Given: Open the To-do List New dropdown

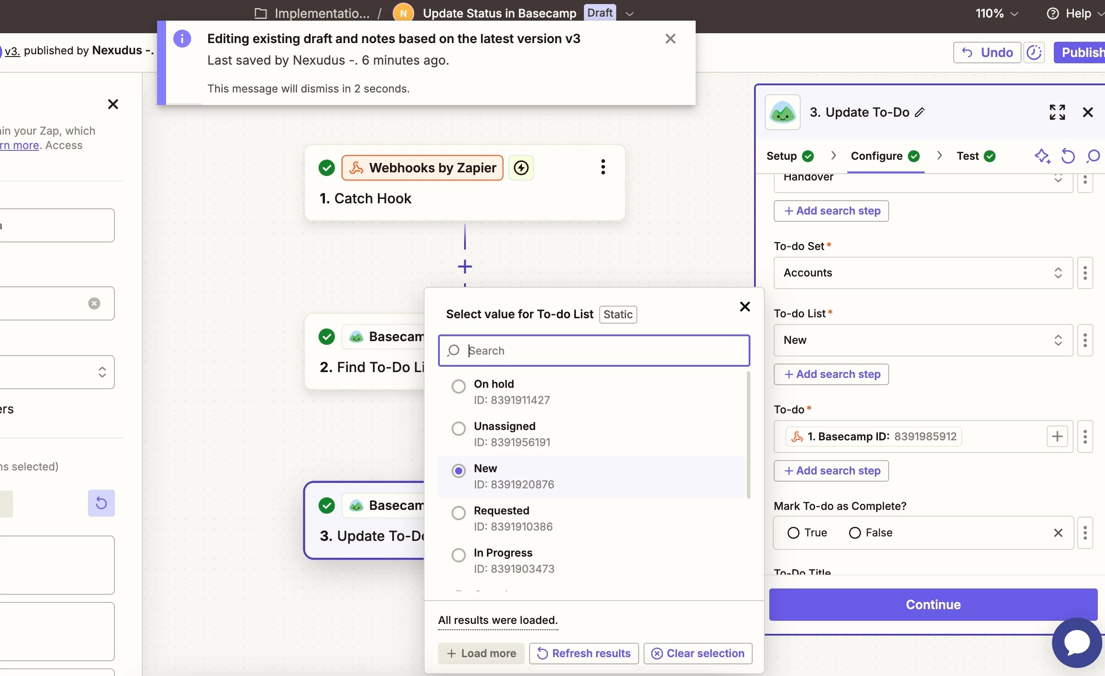Looking at the screenshot, I should click(923, 340).
